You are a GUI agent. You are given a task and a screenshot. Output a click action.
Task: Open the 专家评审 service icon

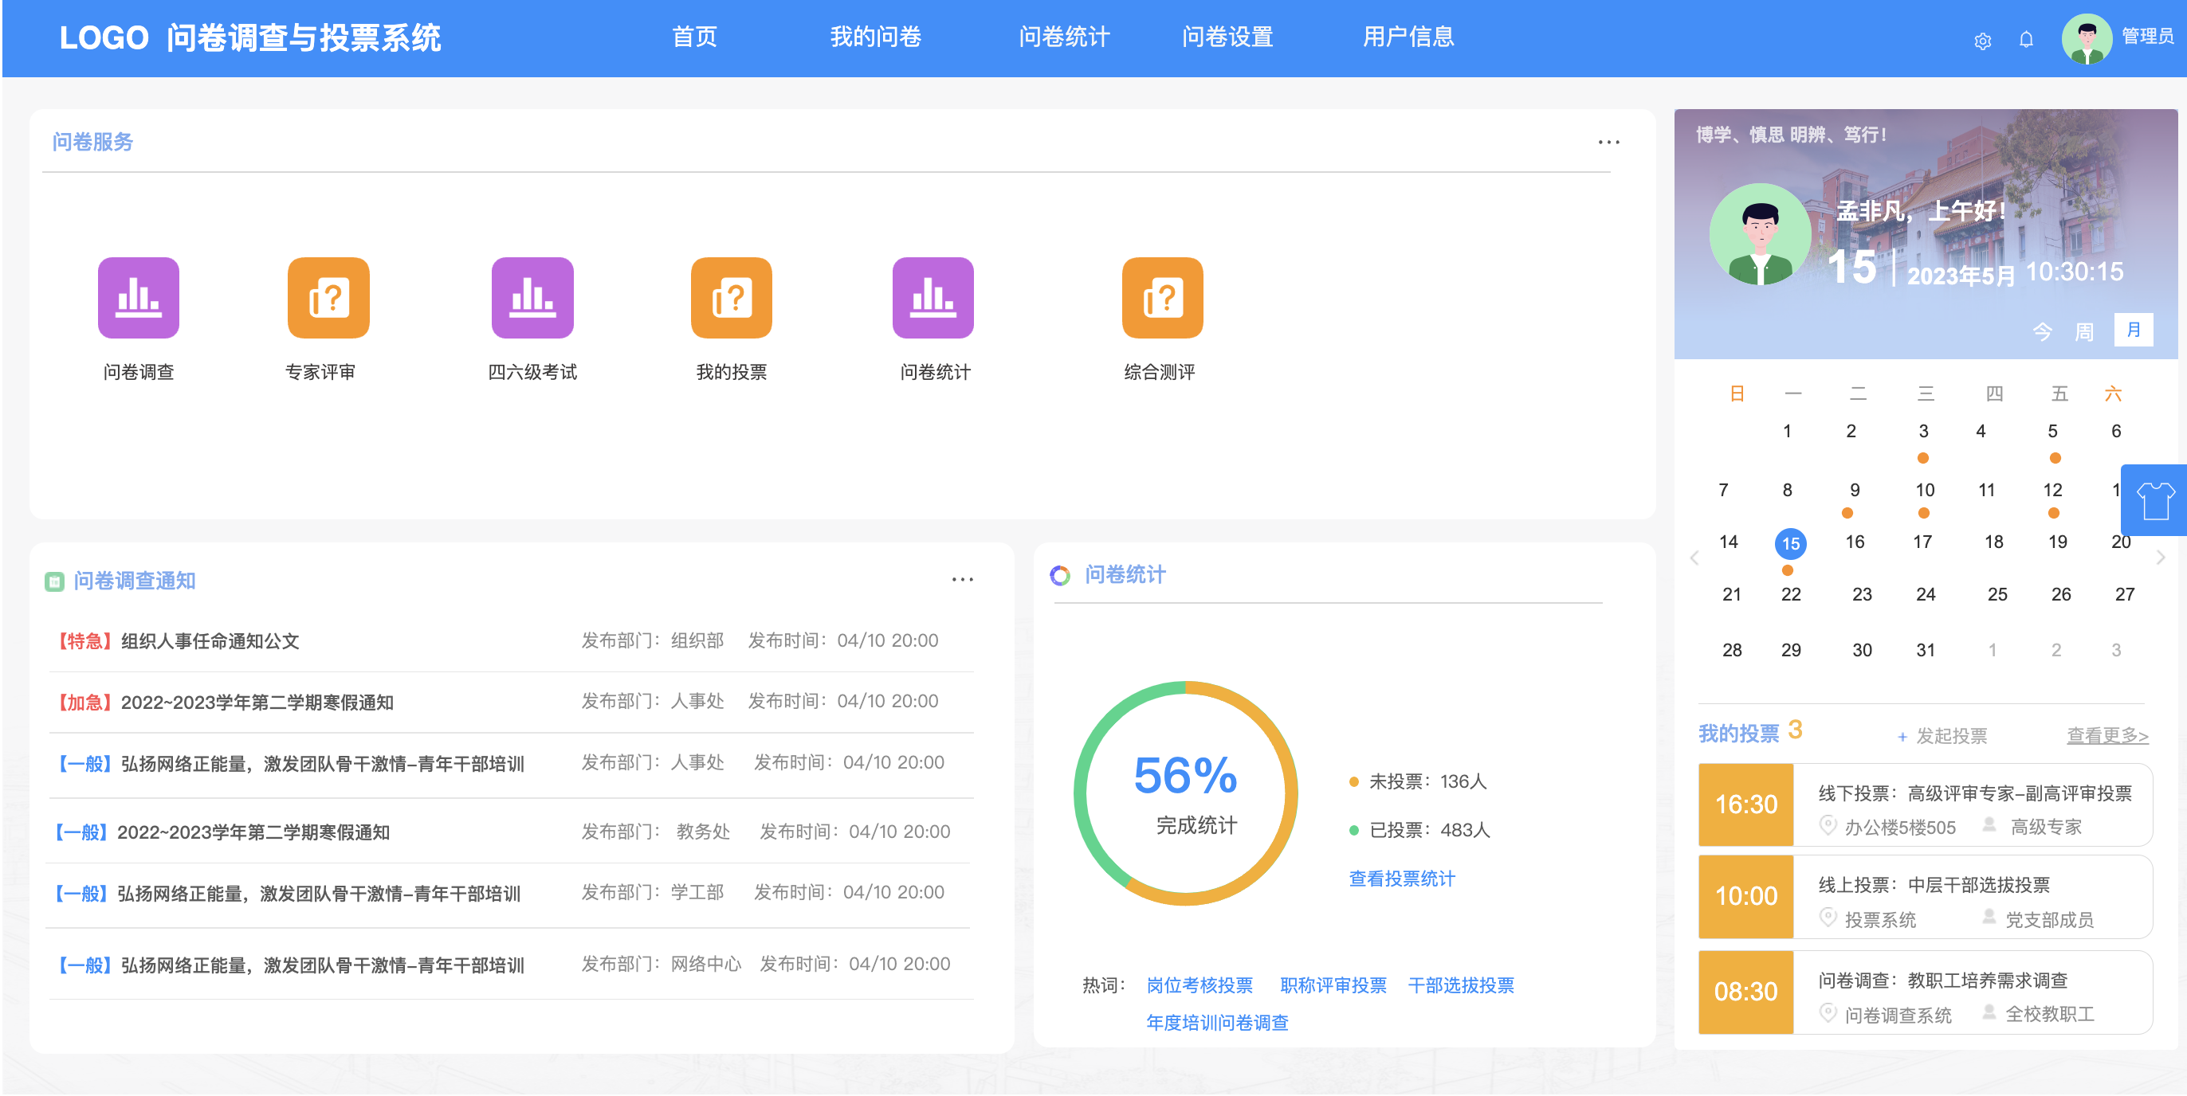click(328, 298)
